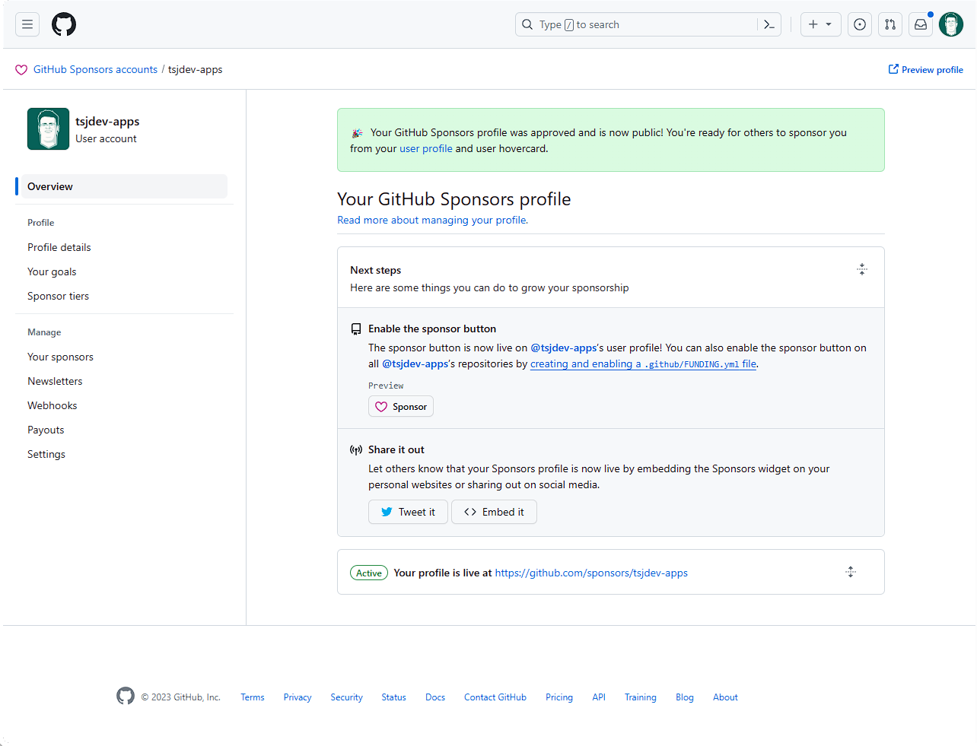The image size is (977, 746).
Task: Focus the Type / to search field
Action: (639, 24)
